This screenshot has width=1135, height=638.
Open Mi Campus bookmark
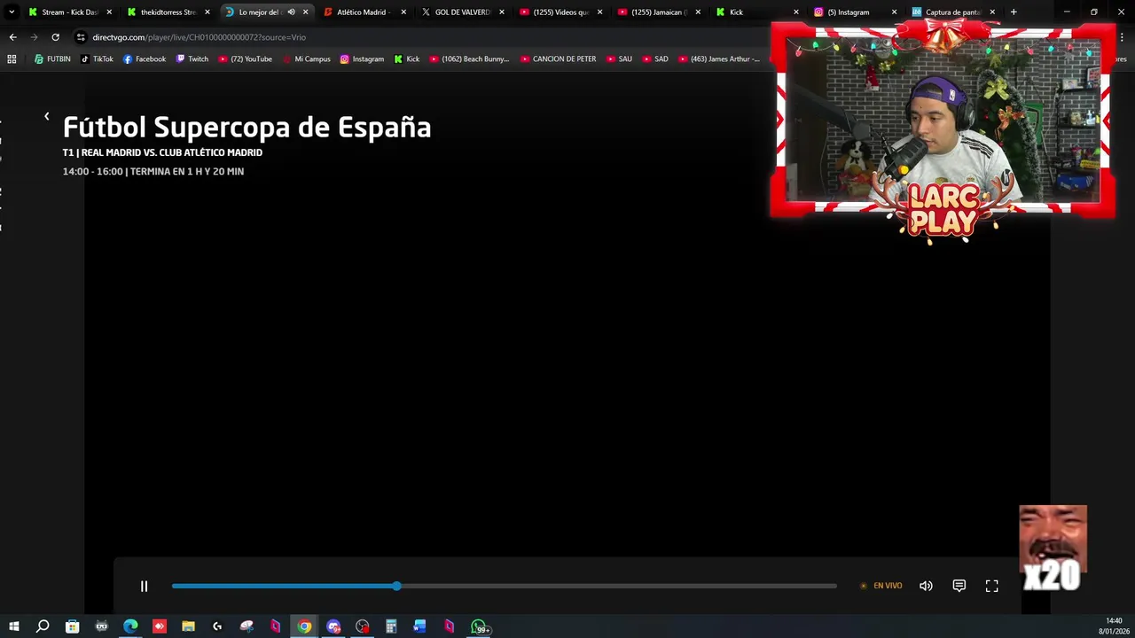307,59
